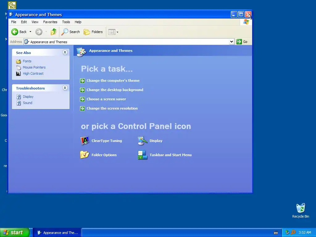Click the Display label in Control Panel icons
Screen dimensions: 316x237
[x=156, y=141]
